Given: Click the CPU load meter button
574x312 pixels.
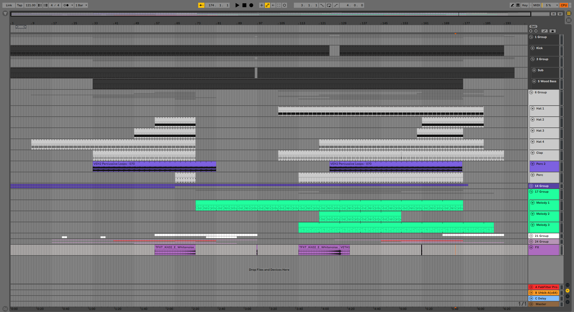Looking at the screenshot, I should coord(564,5).
